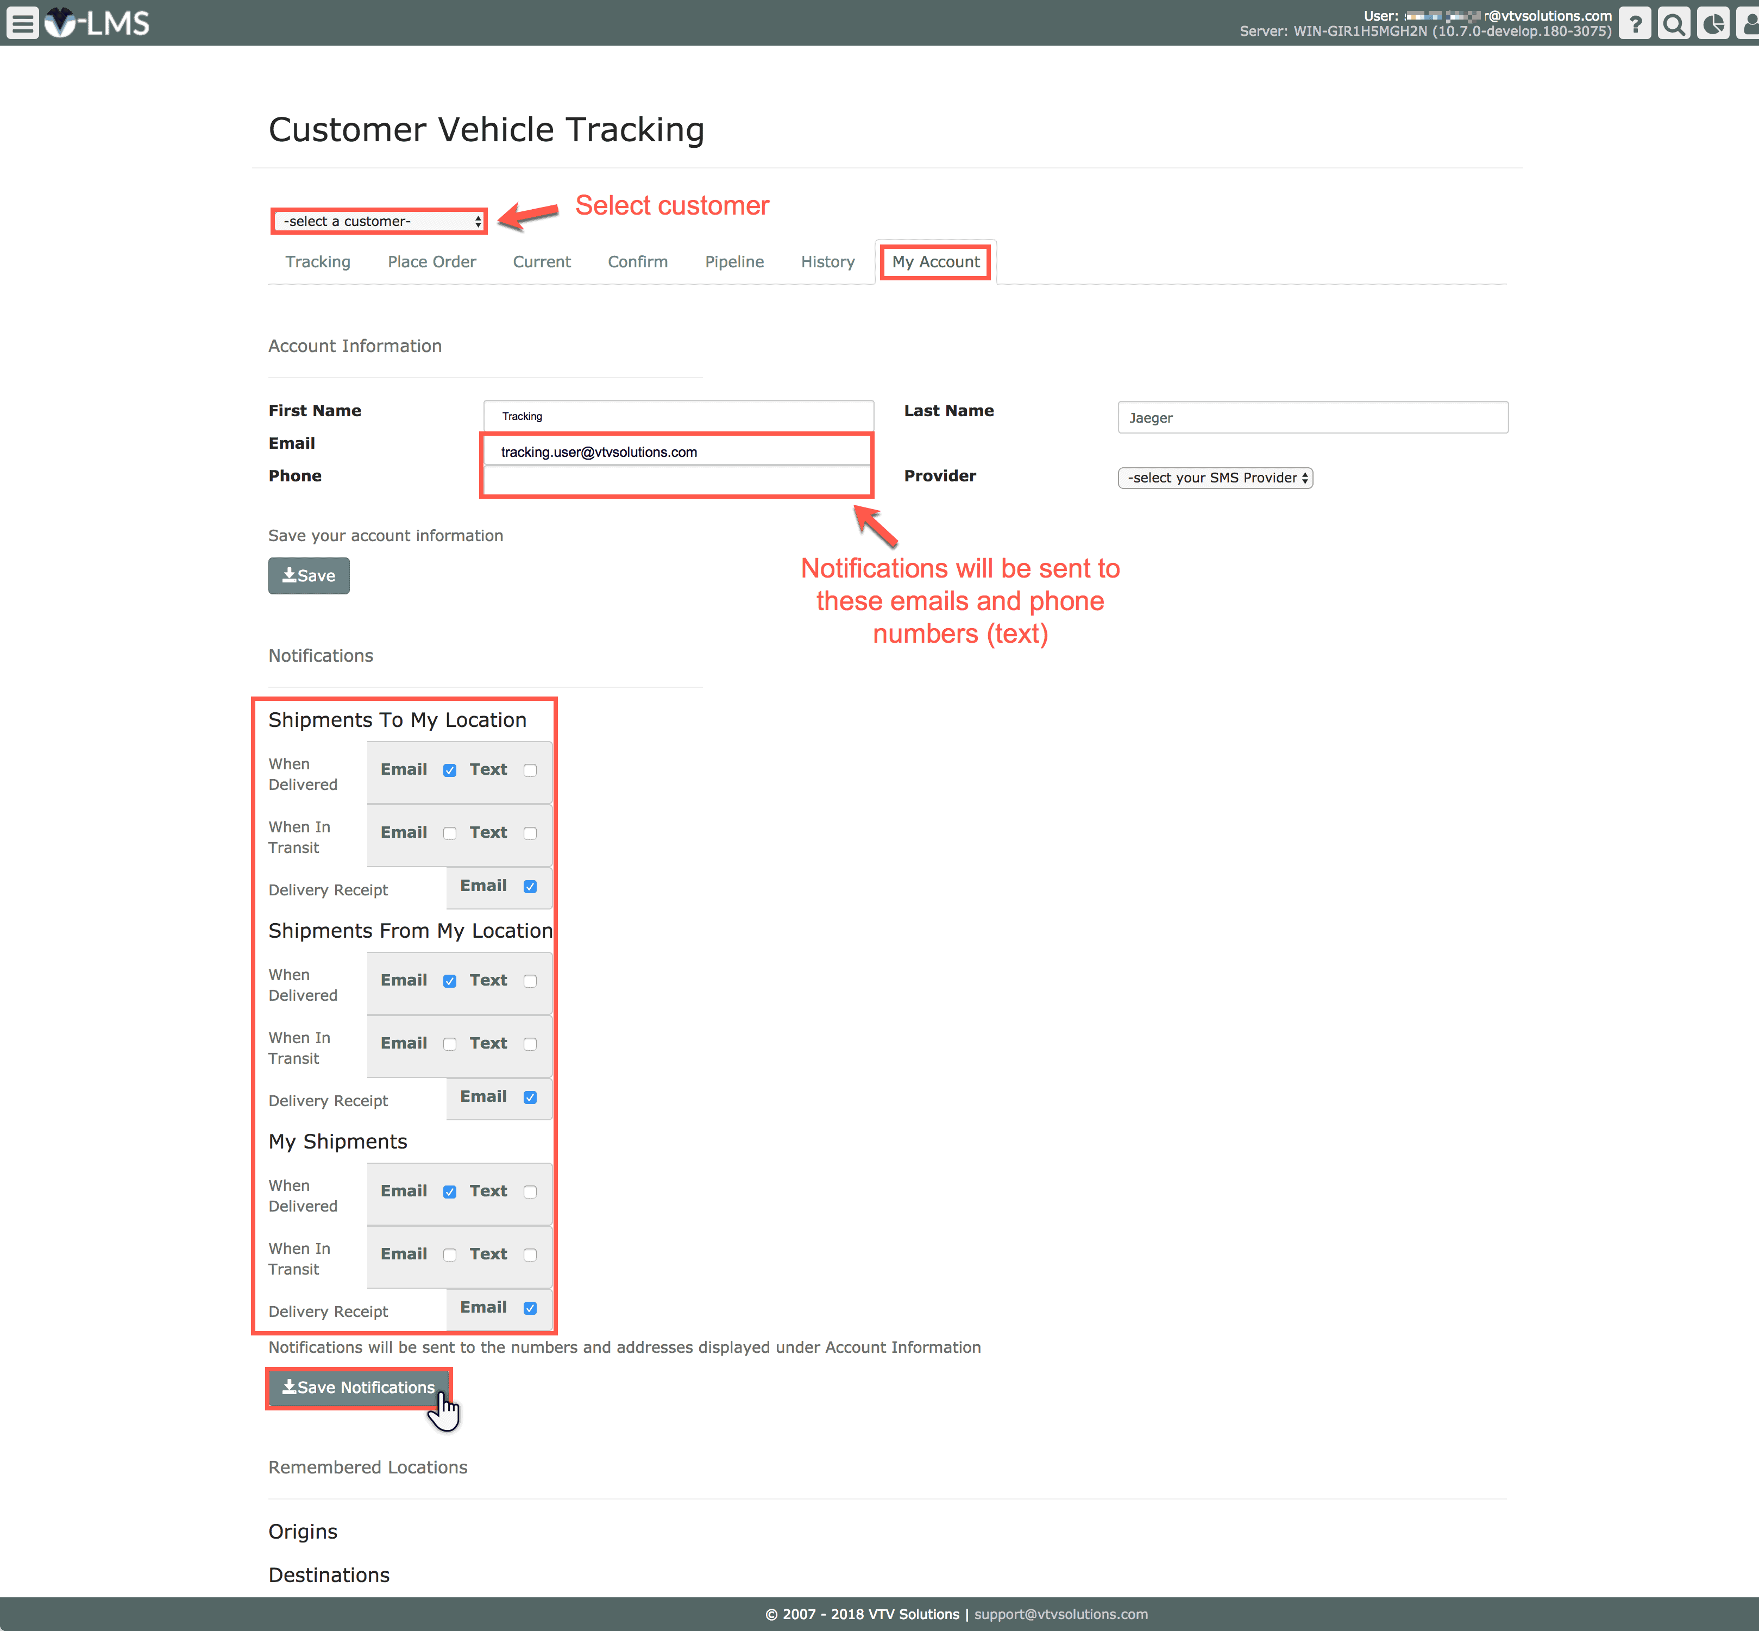Expand the SMS Provider dropdown
Viewport: 1759px width, 1631px height.
pos(1215,478)
